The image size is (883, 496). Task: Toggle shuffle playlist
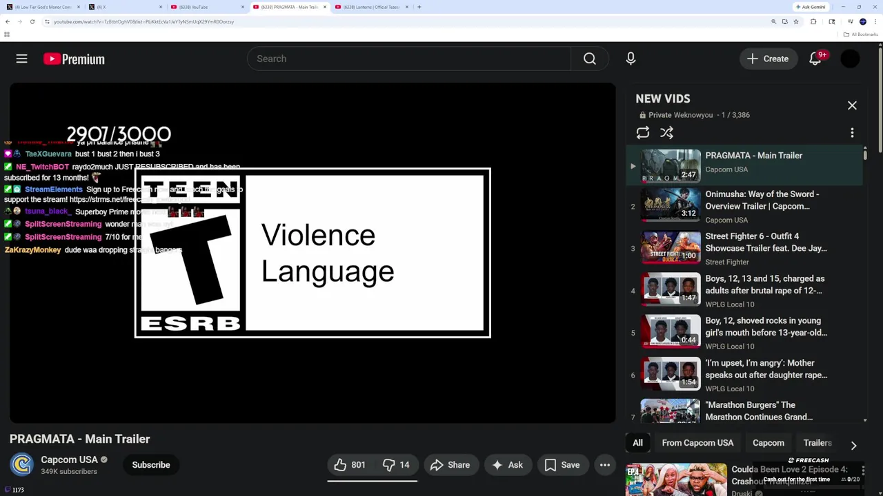pyautogui.click(x=666, y=133)
